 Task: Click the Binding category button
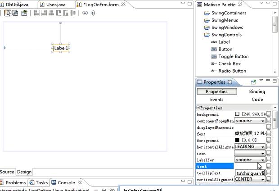(x=257, y=91)
